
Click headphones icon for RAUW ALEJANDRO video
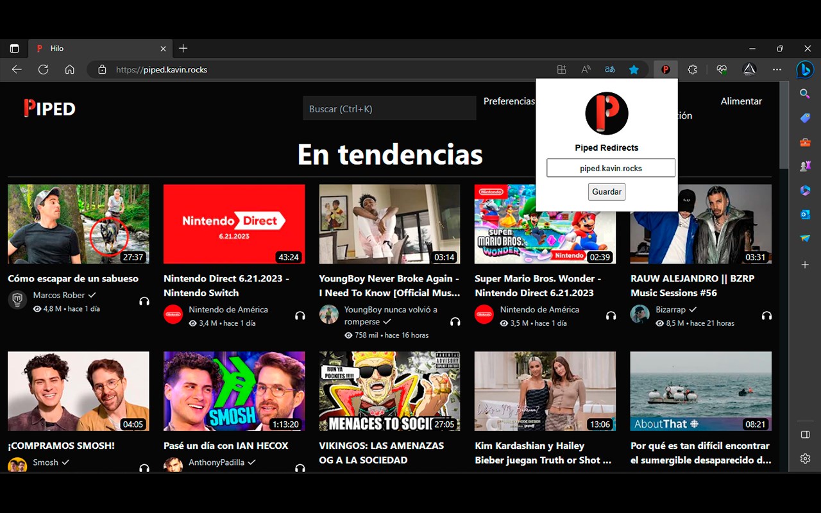[x=766, y=315]
